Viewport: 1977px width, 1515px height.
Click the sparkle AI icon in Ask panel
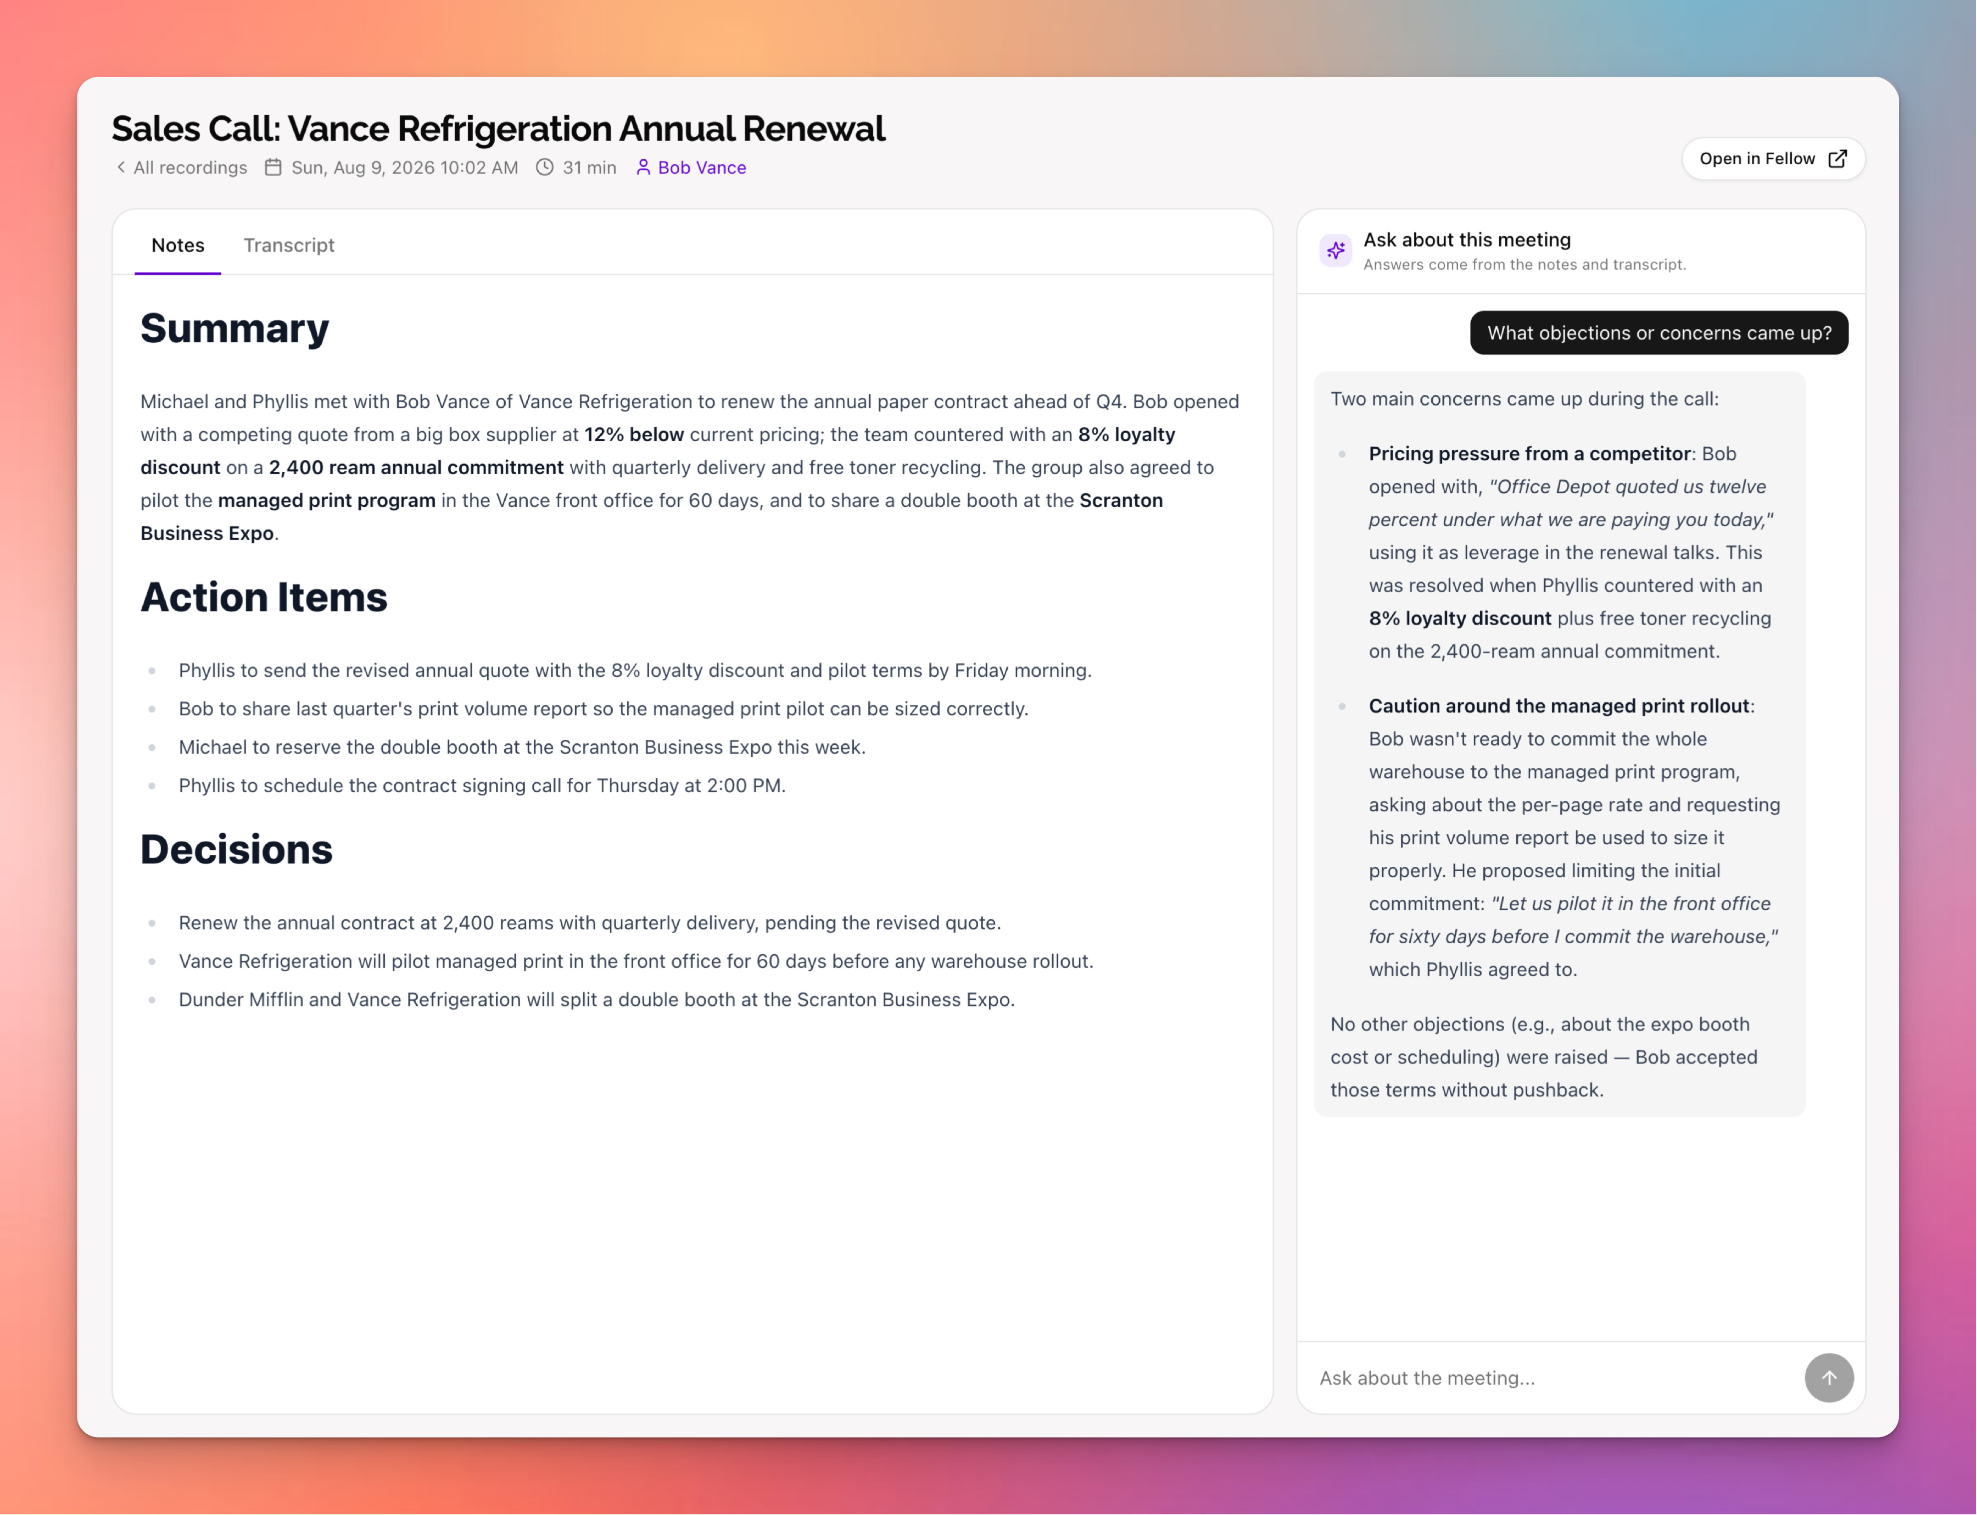tap(1335, 250)
